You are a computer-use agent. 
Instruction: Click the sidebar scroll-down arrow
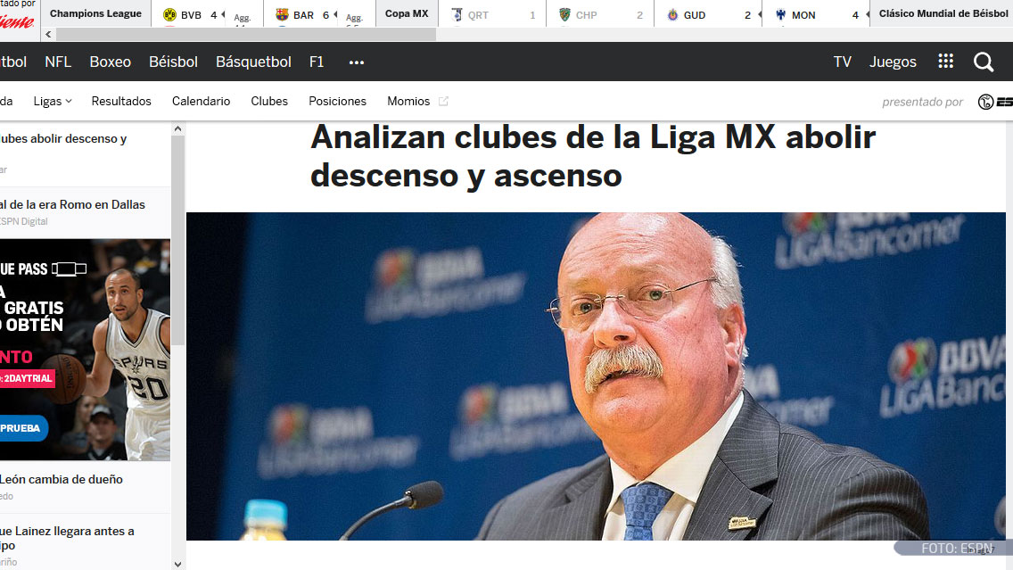click(x=177, y=564)
